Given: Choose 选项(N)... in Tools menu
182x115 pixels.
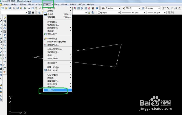Looking at the screenshot, I should [x=58, y=90].
